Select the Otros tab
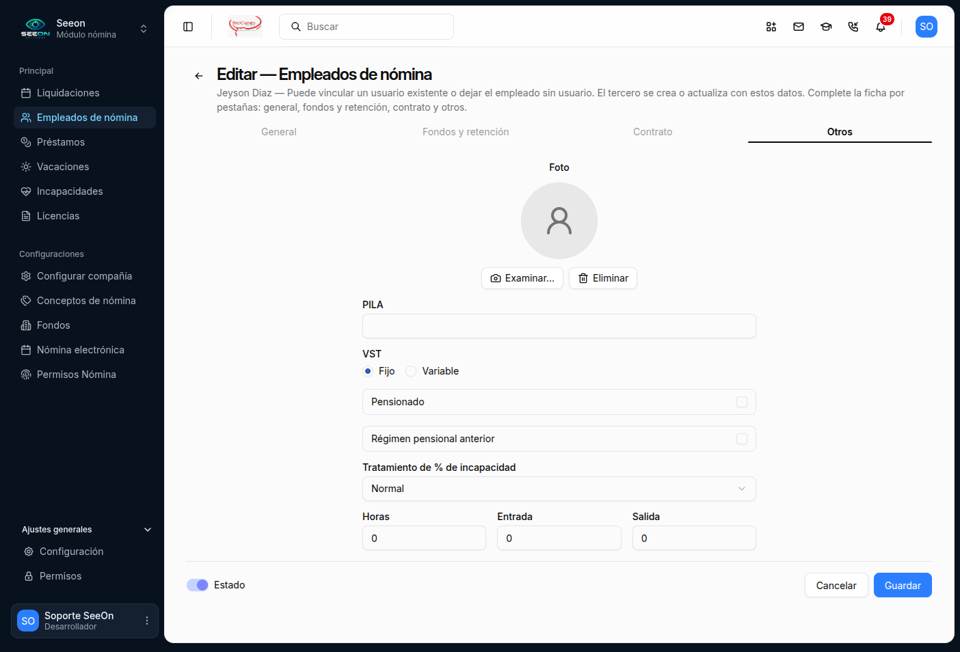Viewport: 960px width, 652px height. point(840,132)
